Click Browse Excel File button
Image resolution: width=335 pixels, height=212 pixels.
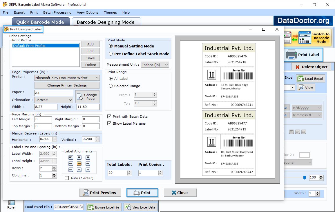104,207
